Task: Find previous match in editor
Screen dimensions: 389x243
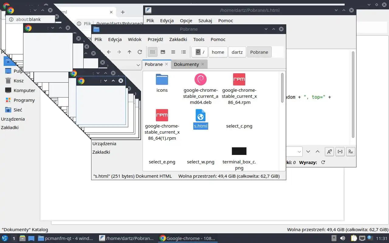Action: pos(318,152)
